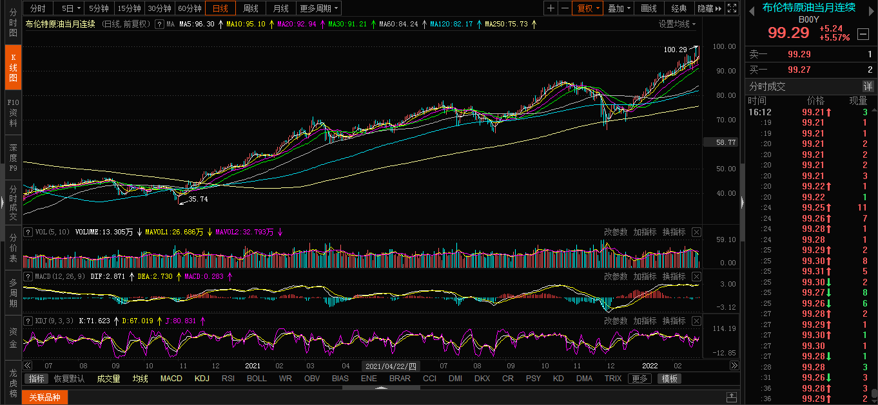Close the MACD indicator panel
This screenshot has width=878, height=405.
(x=696, y=276)
